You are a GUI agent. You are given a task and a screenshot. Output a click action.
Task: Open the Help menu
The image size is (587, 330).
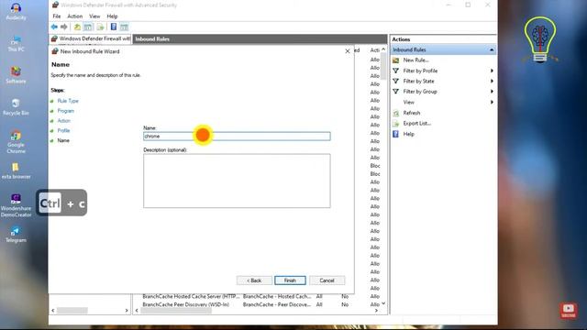112,16
